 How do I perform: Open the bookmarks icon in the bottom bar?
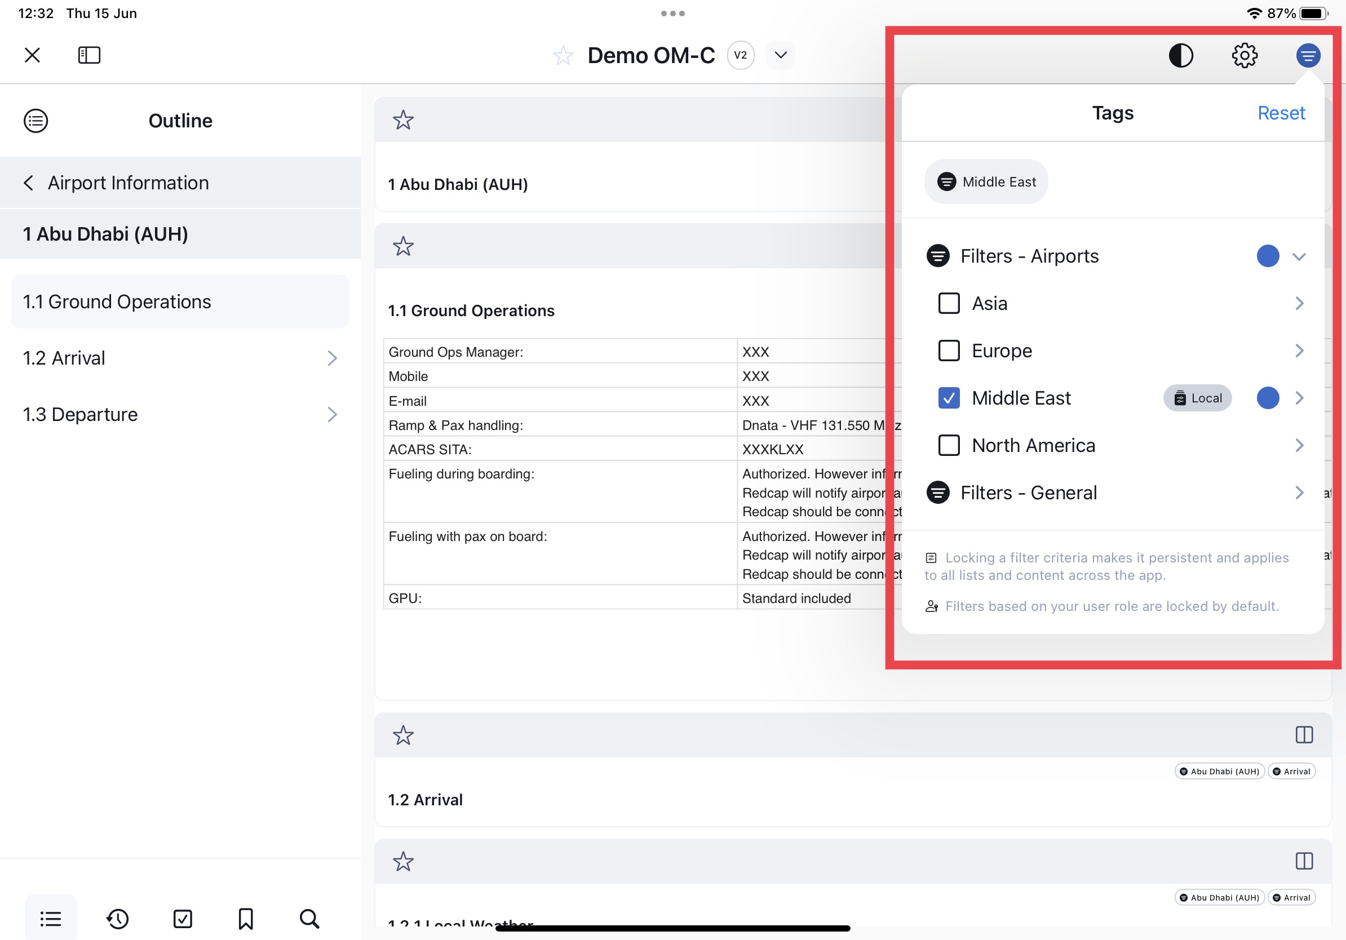[x=246, y=919]
